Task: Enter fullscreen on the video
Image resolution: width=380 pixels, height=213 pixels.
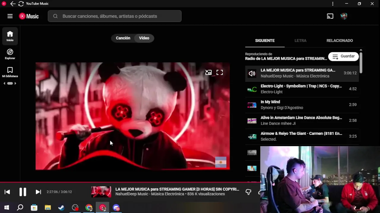Action: click(220, 72)
